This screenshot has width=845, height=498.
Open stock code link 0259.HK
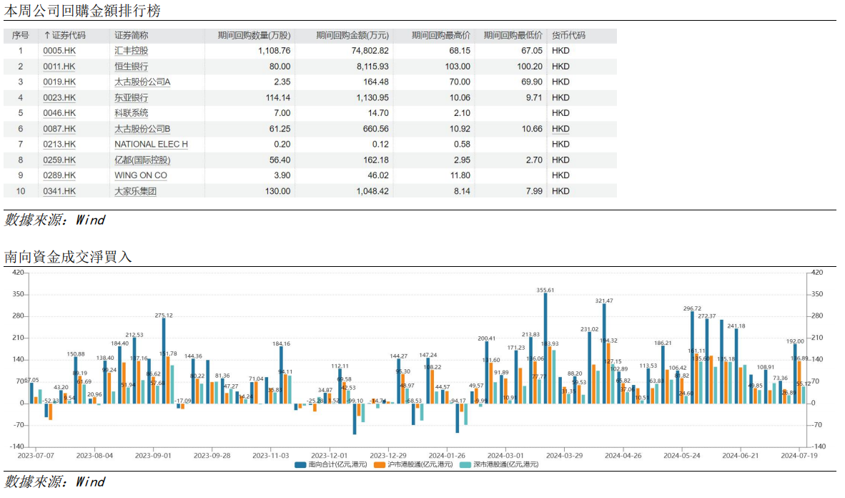pyautogui.click(x=59, y=160)
